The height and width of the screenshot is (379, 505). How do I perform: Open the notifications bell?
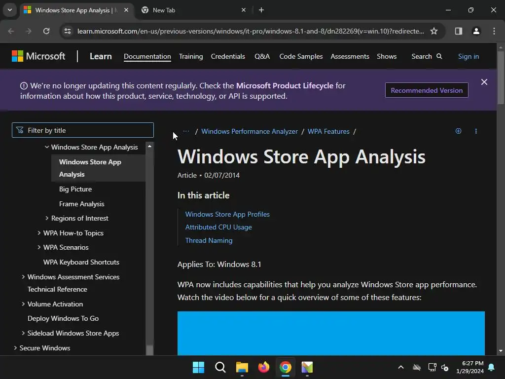pos(492,367)
